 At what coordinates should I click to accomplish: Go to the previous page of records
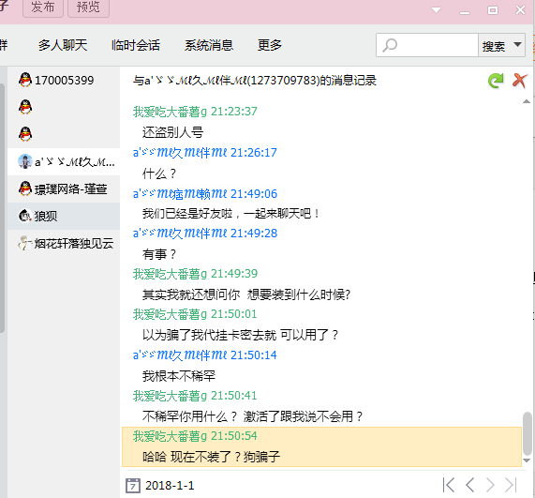point(469,485)
